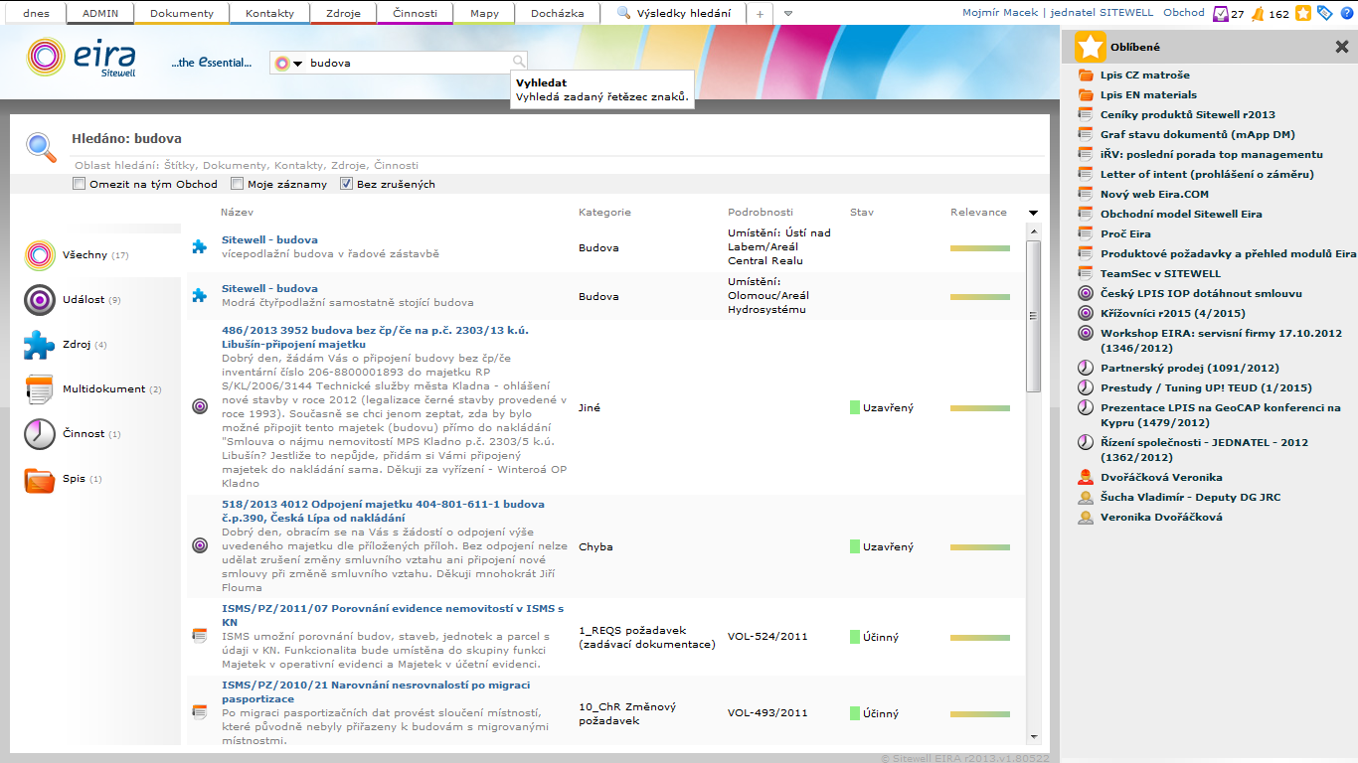The height and width of the screenshot is (763, 1358).
Task: Click folder icon beside Lpis EN materials
Action: click(1086, 95)
